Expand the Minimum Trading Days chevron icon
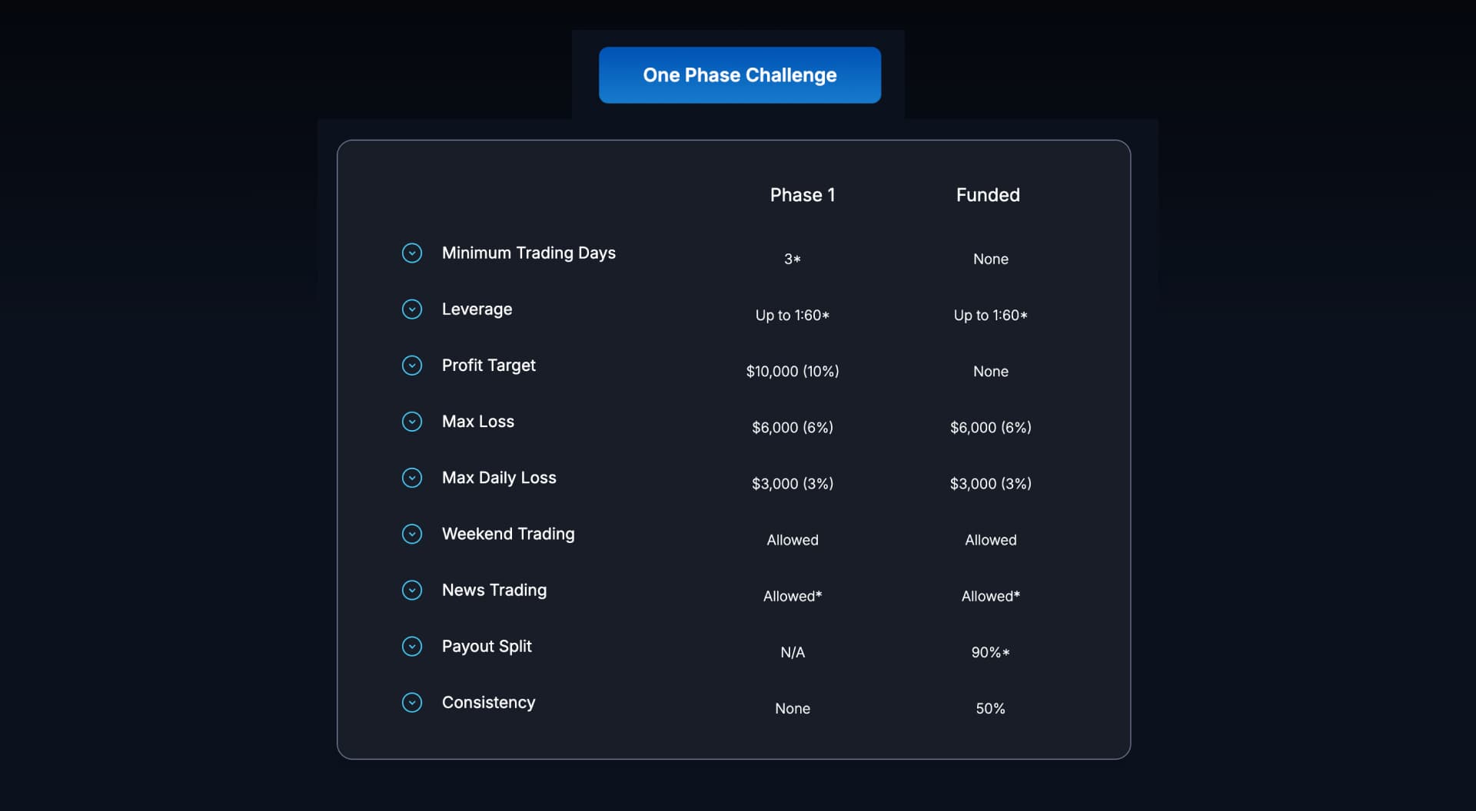The width and height of the screenshot is (1476, 811). pyautogui.click(x=412, y=253)
